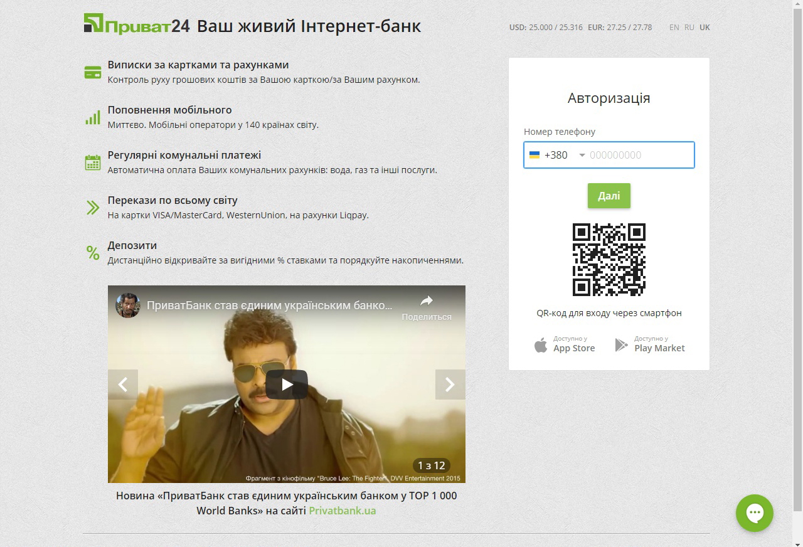The image size is (803, 547).
Task: Click the mobile top-up signal bars icon
Action: [x=93, y=117]
